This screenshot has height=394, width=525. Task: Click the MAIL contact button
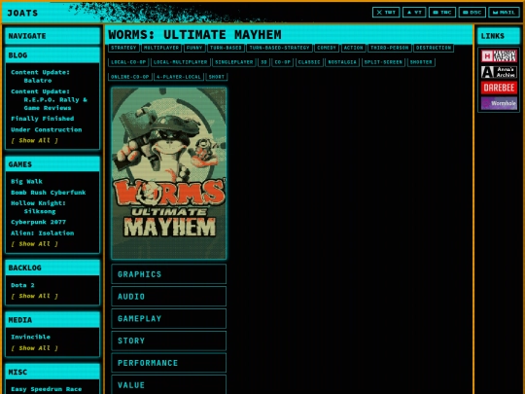[x=504, y=13]
